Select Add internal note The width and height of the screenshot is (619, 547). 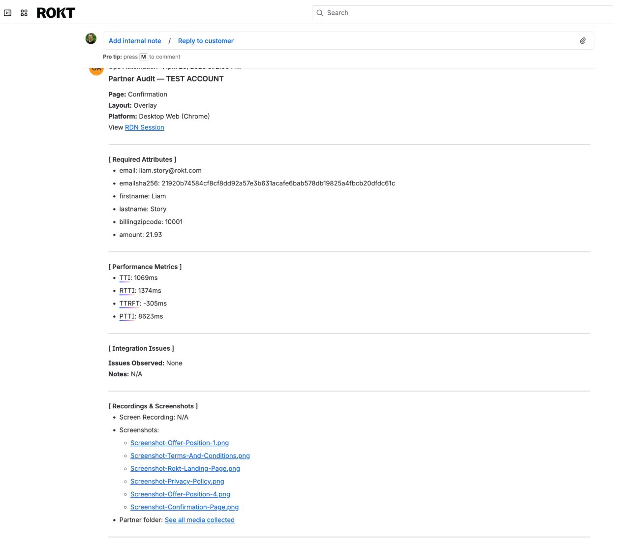point(135,41)
